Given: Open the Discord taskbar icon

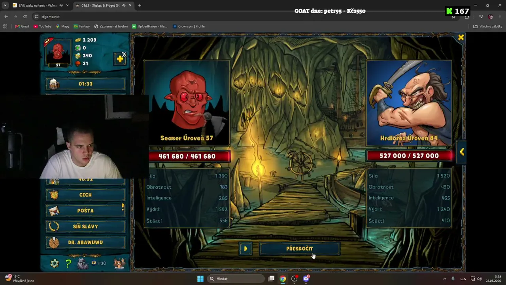Looking at the screenshot, I should [x=306, y=279].
